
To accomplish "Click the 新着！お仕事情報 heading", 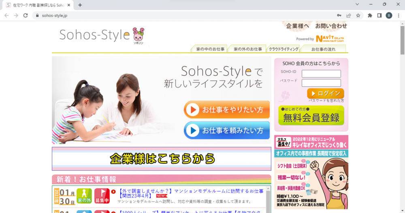I will click(x=86, y=179).
